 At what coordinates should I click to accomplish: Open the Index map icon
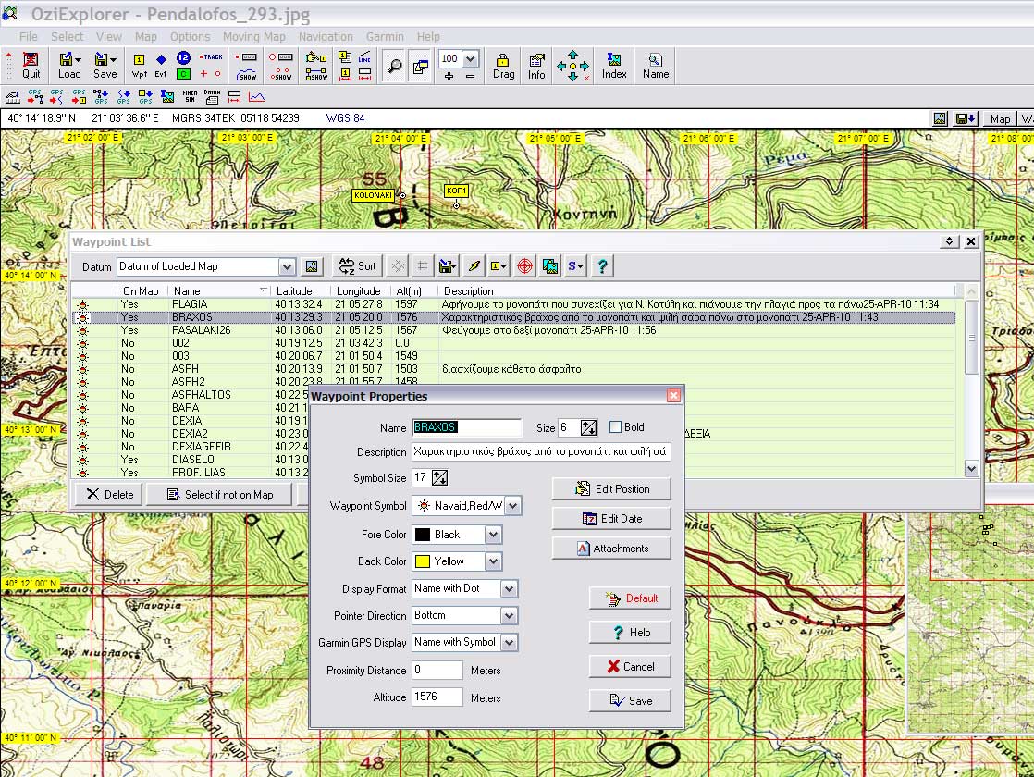(614, 66)
